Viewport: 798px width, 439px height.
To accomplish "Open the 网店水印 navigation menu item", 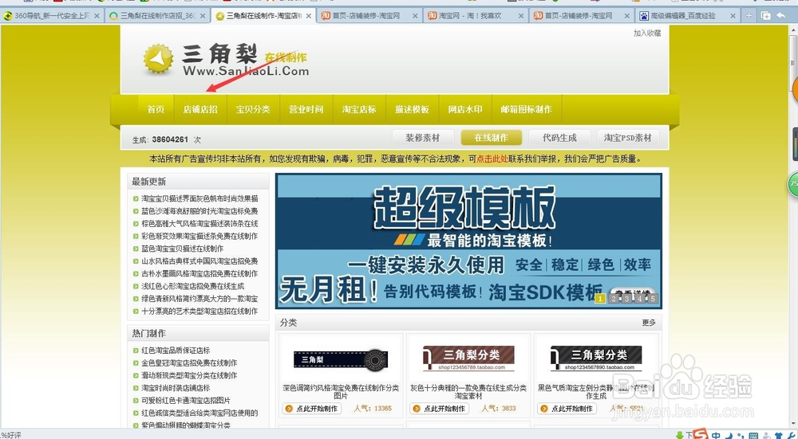I will (x=464, y=109).
